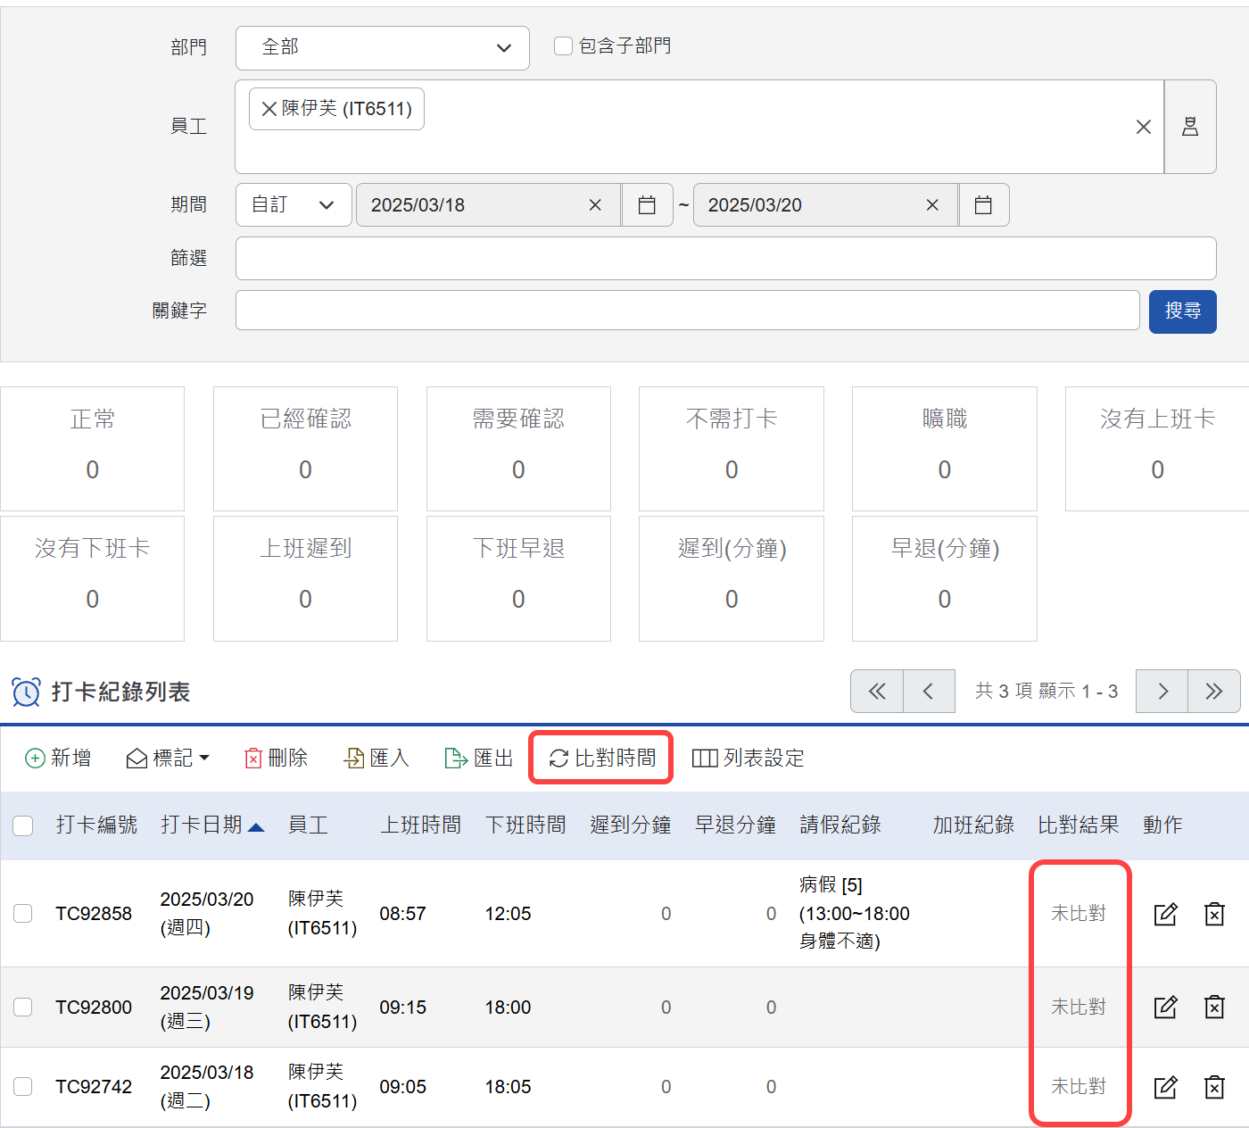The image size is (1249, 1128).
Task: Click 新增 to add a punch record
Action: pos(58,759)
